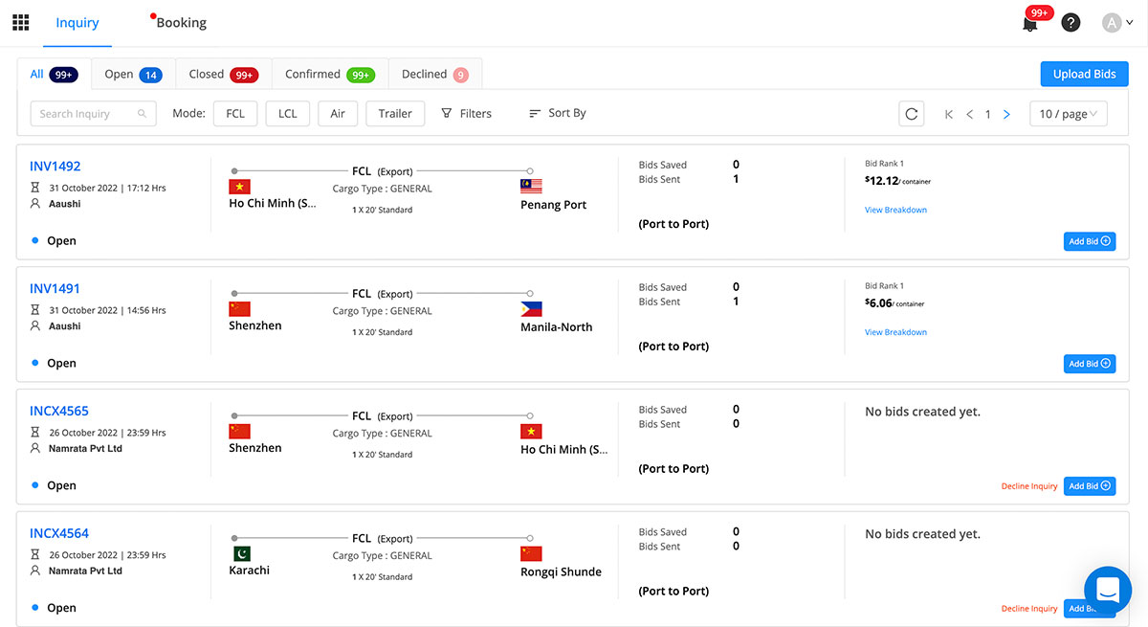Toggle the FCL mode filter
Image resolution: width=1148 pixels, height=627 pixels.
point(235,113)
